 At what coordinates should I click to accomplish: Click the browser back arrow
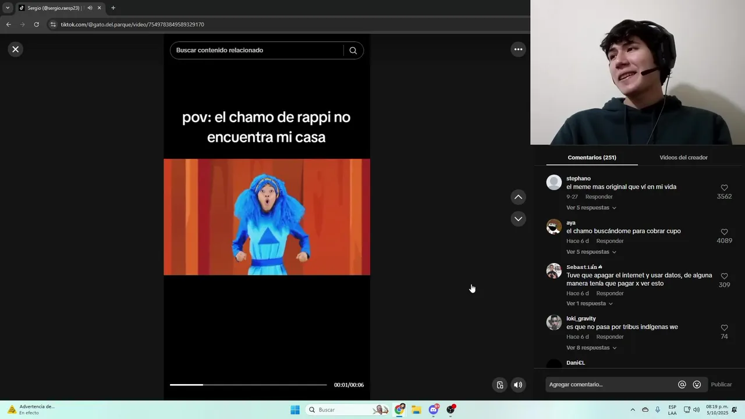pyautogui.click(x=8, y=24)
